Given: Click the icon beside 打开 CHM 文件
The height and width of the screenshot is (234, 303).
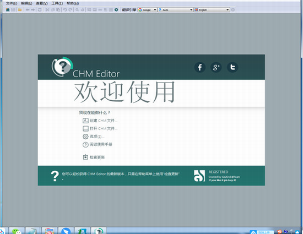Looking at the screenshot, I should (x=85, y=129).
